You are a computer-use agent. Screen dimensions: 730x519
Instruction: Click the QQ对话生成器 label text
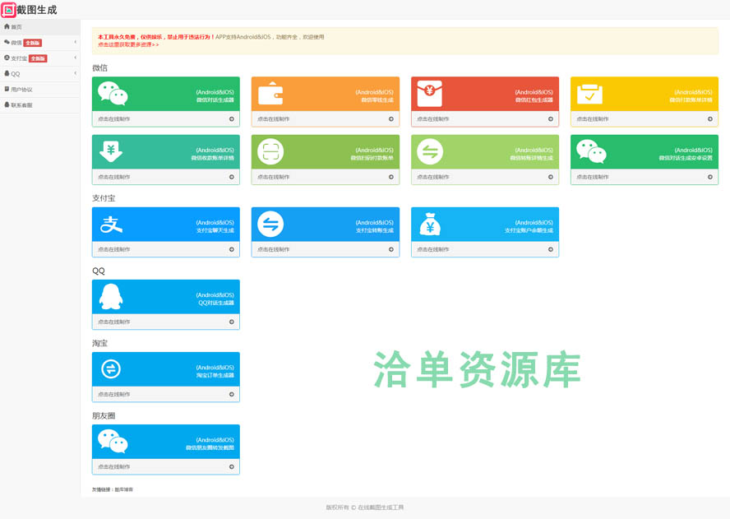point(216,303)
